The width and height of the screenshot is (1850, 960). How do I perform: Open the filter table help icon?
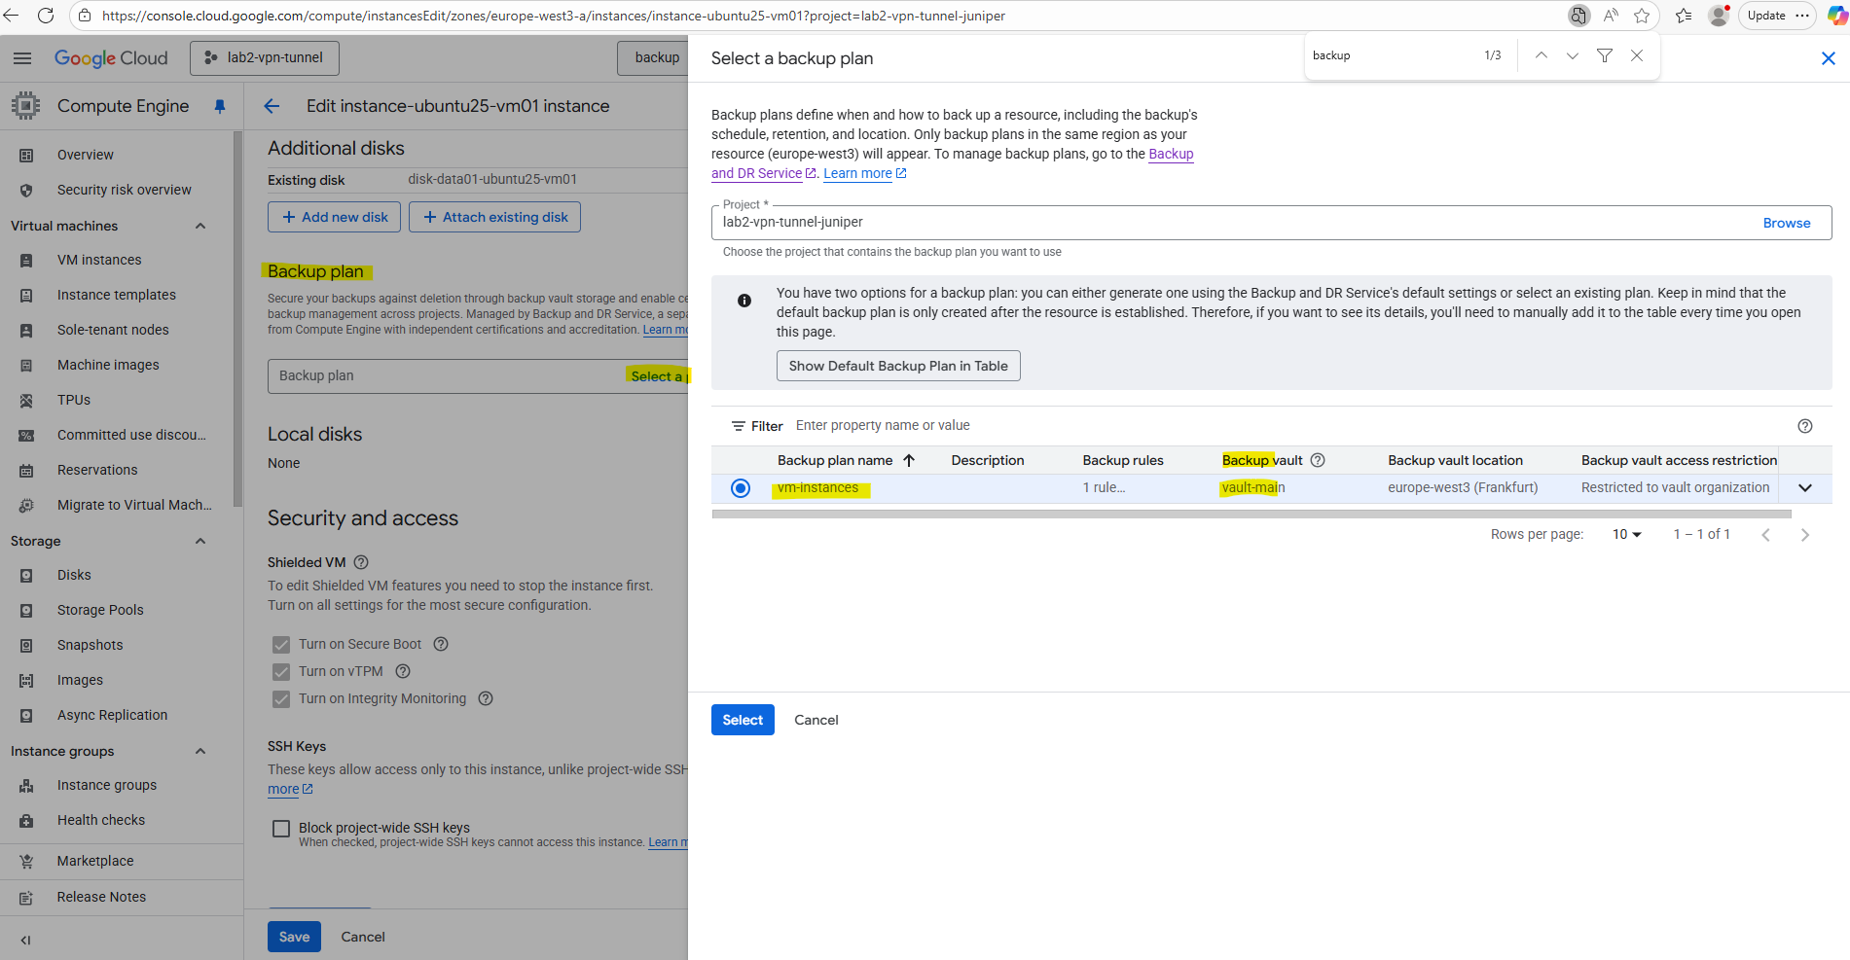point(1804,426)
